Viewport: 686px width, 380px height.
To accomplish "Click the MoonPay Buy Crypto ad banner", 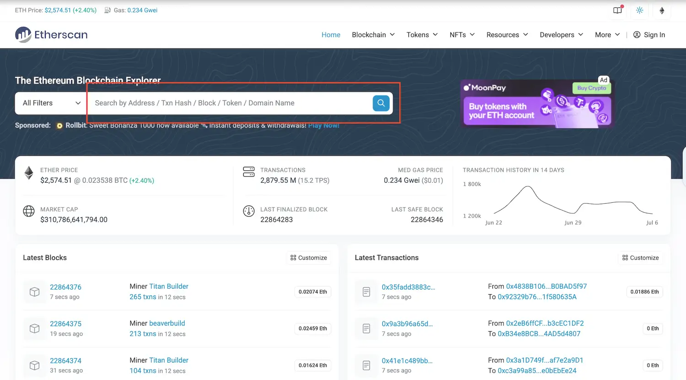I will pos(537,103).
